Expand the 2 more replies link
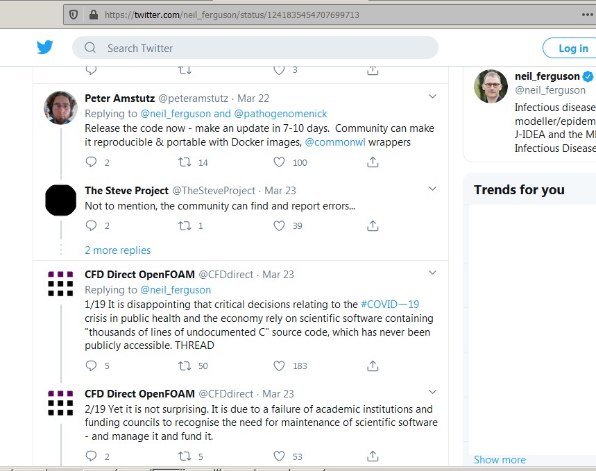596x471 pixels. click(117, 250)
